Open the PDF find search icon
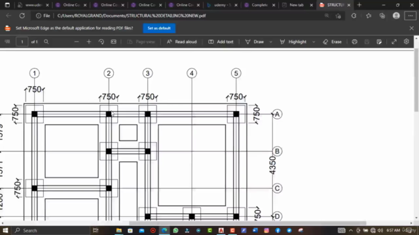This screenshot has width=419, height=235. pos(46,42)
